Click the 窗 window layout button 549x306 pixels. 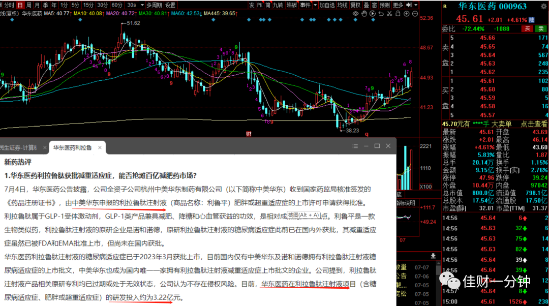pyautogui.click(x=374, y=5)
